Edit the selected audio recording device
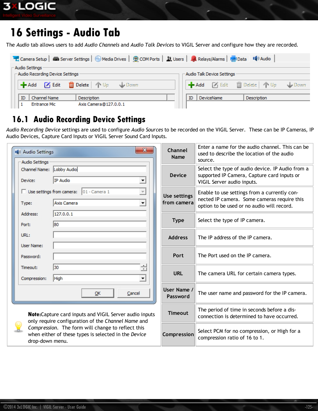The width and height of the screenshot is (318, 411). coord(52,85)
